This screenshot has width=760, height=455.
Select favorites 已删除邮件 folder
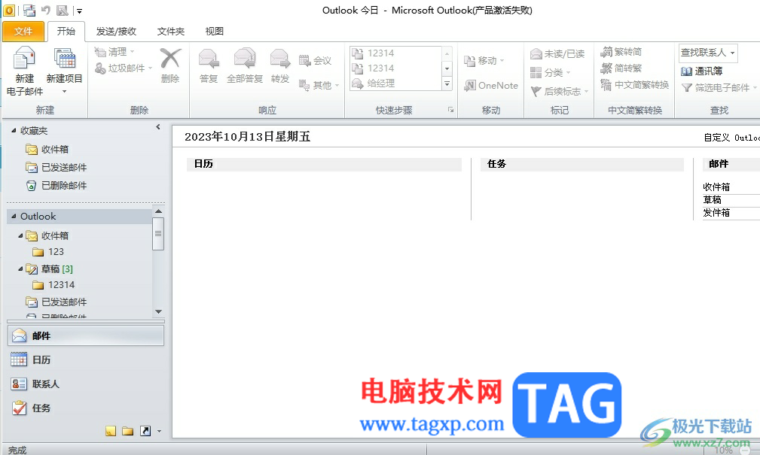(56, 186)
